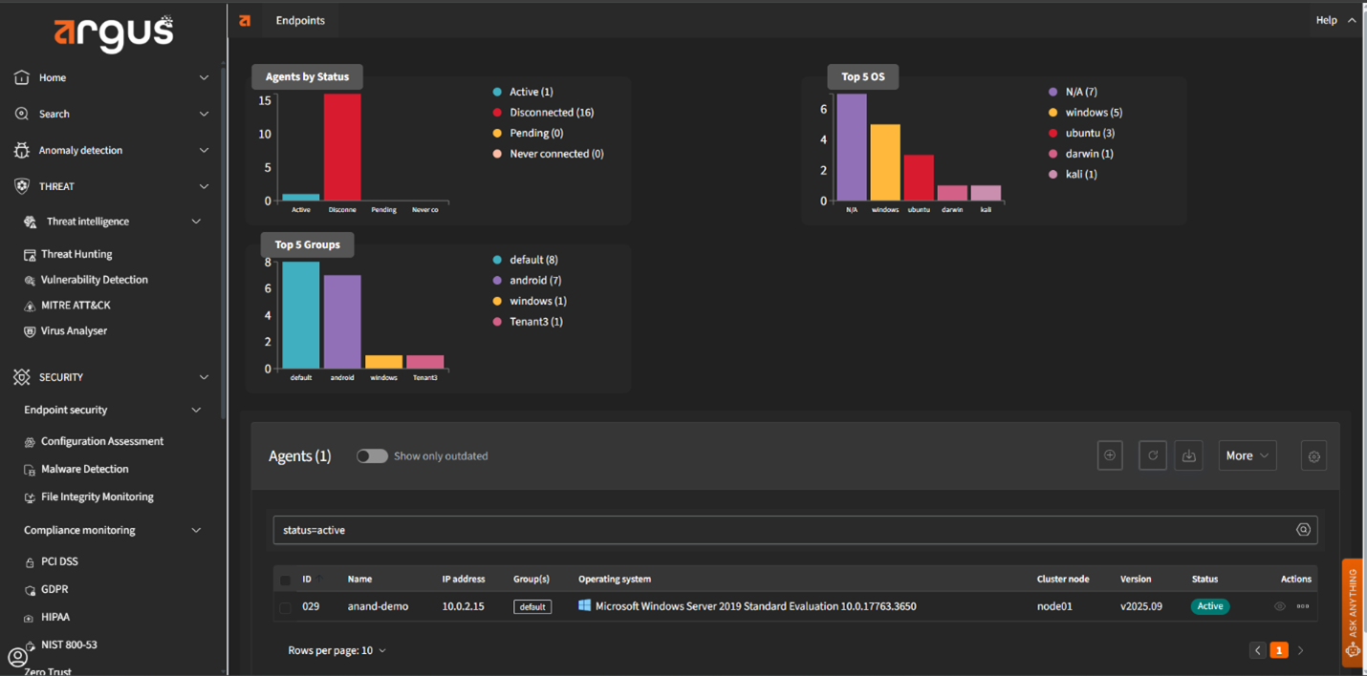Click the user profile icon in the sidebar

17,657
